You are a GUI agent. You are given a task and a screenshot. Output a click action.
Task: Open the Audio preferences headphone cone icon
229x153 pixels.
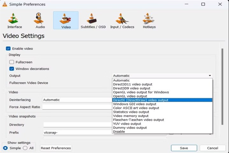(x=39, y=18)
